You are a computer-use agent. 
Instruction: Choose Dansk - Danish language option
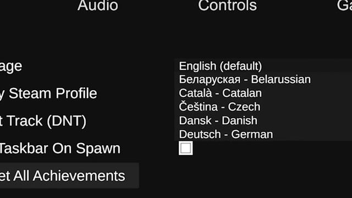263,120
